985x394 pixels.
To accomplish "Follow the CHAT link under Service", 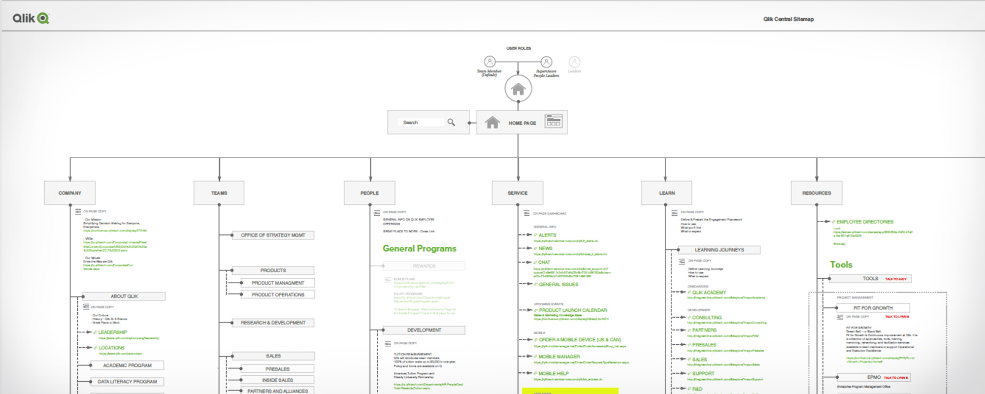I will [544, 263].
